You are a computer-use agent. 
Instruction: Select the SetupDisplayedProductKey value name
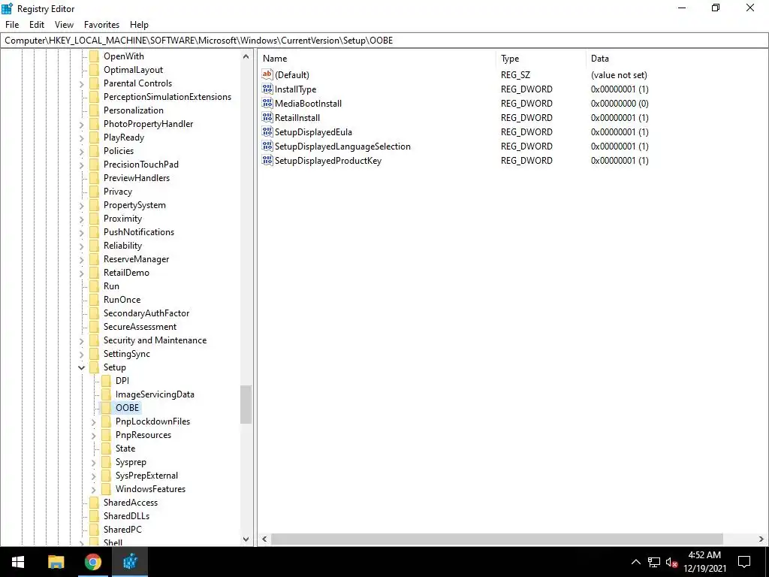[x=327, y=161]
